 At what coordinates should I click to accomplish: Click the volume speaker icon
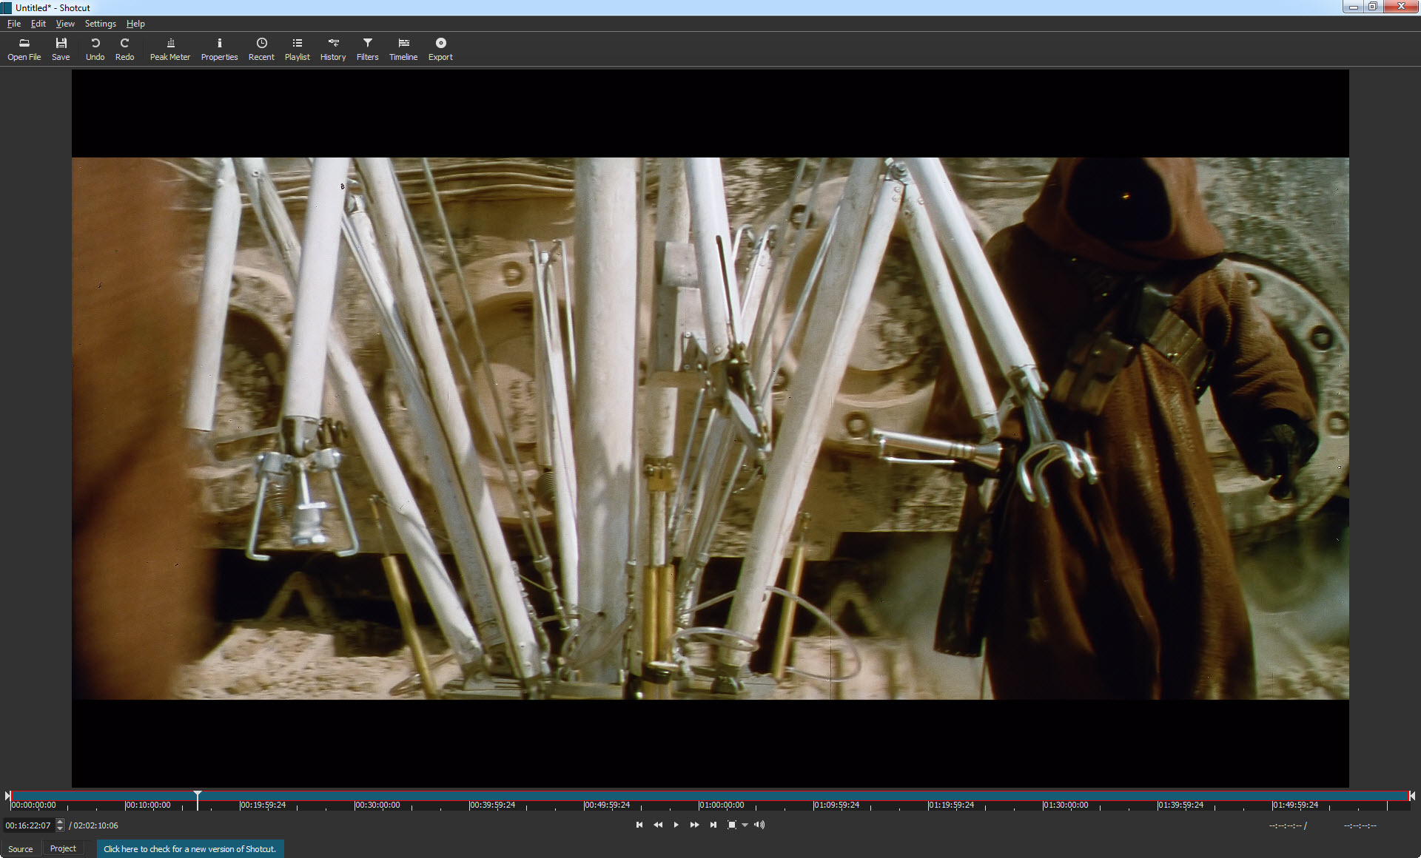pos(759,825)
